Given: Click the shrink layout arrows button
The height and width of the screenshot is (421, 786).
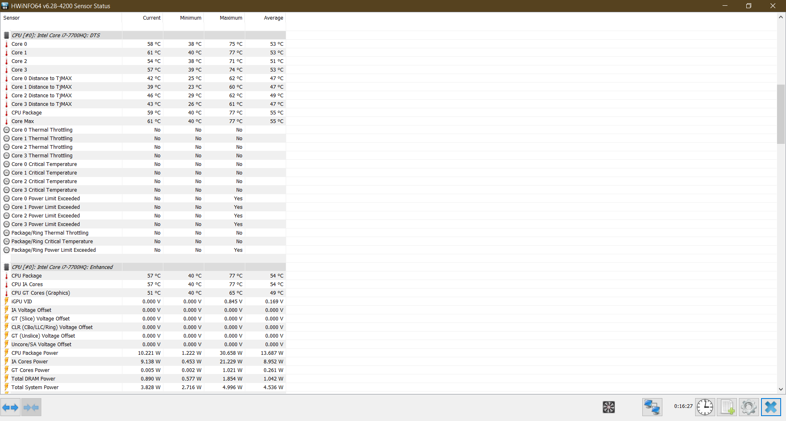Looking at the screenshot, I should tap(32, 407).
